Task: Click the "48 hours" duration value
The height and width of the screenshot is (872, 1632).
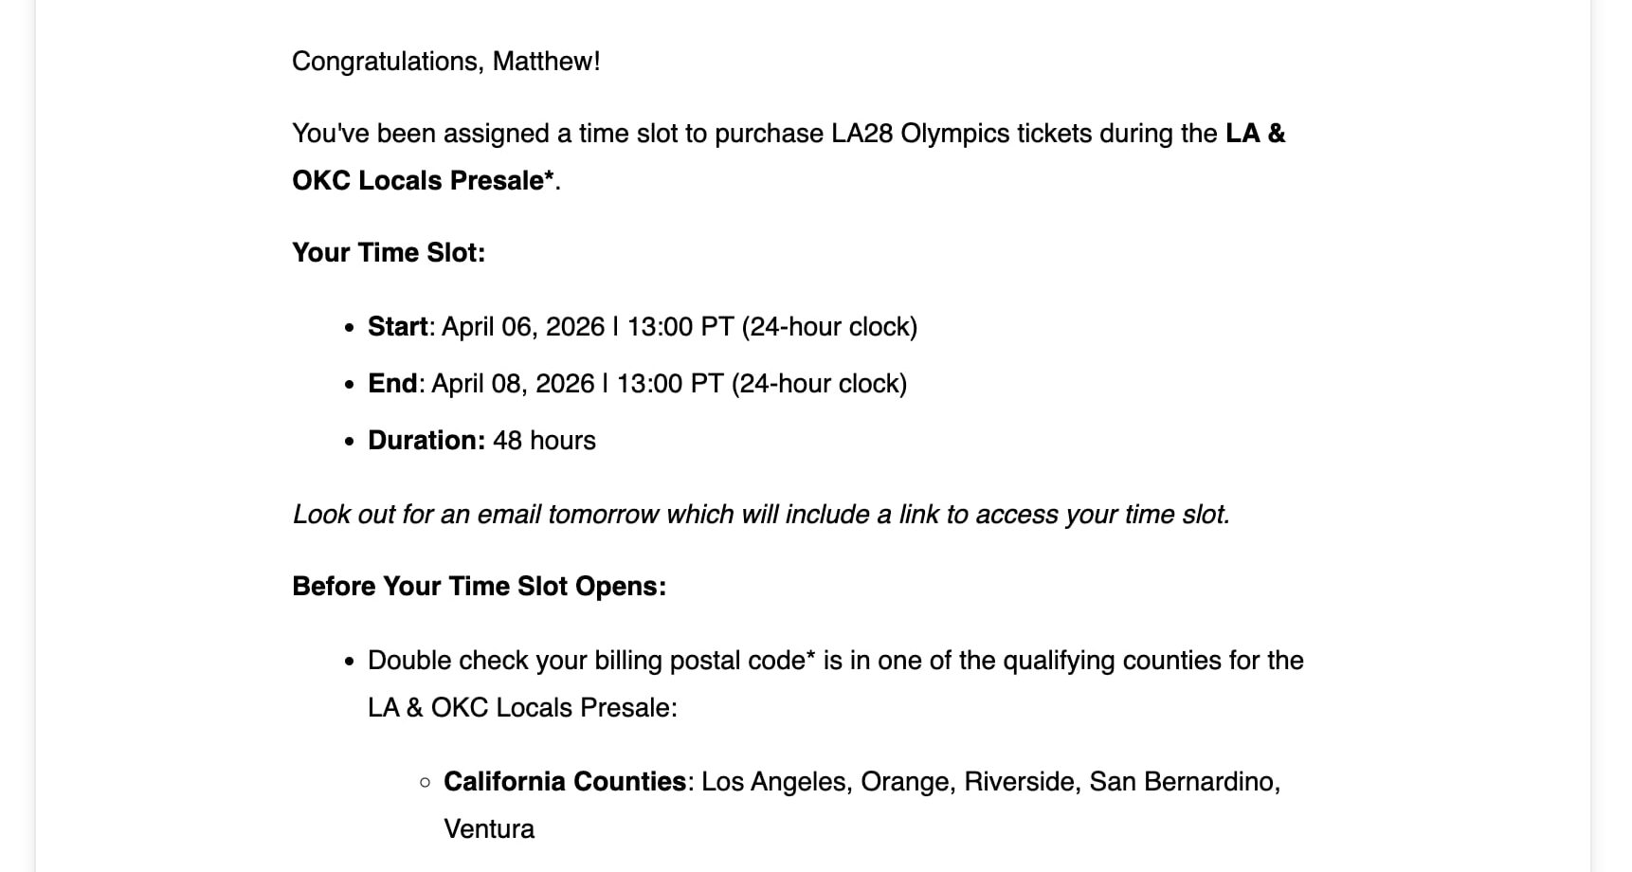Action: coord(544,441)
